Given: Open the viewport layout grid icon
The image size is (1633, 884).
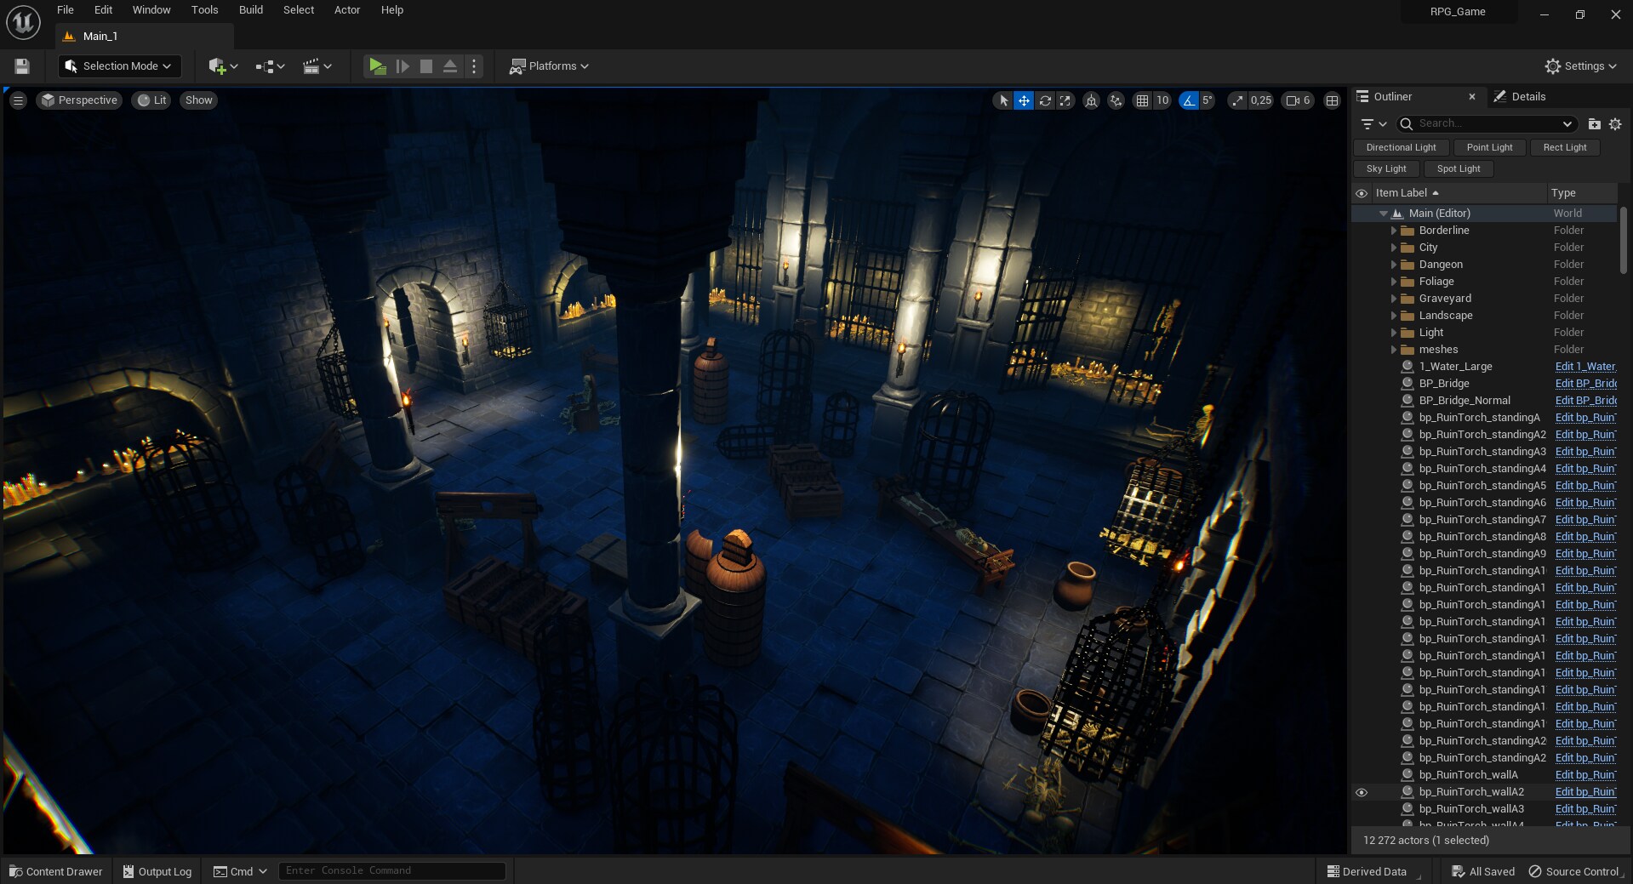Looking at the screenshot, I should point(1333,100).
